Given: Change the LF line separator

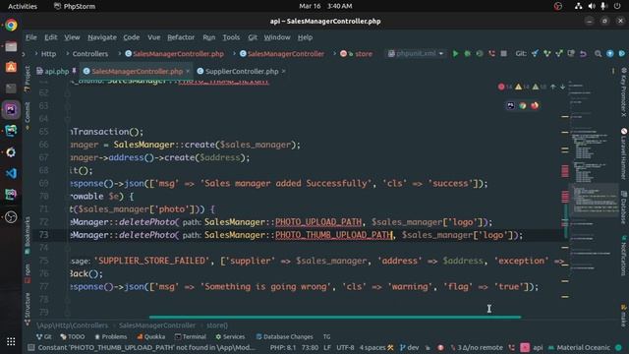Looking at the screenshot, I should [x=327, y=347].
